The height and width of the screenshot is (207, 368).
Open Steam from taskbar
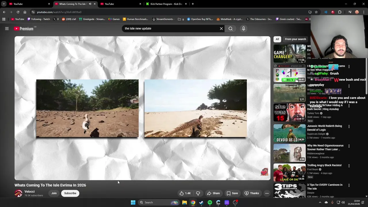point(201,202)
